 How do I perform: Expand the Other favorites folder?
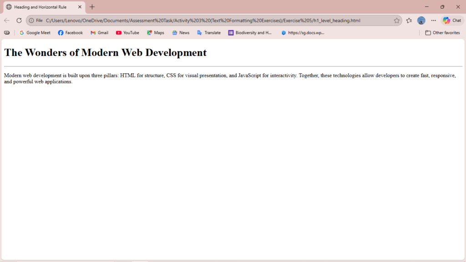click(442, 33)
